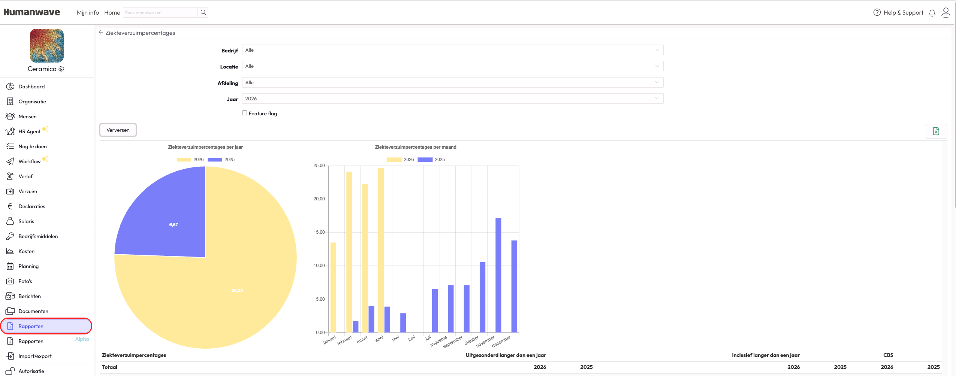Click the Organisatie building icon
The width and height of the screenshot is (956, 376).
pos(10,101)
